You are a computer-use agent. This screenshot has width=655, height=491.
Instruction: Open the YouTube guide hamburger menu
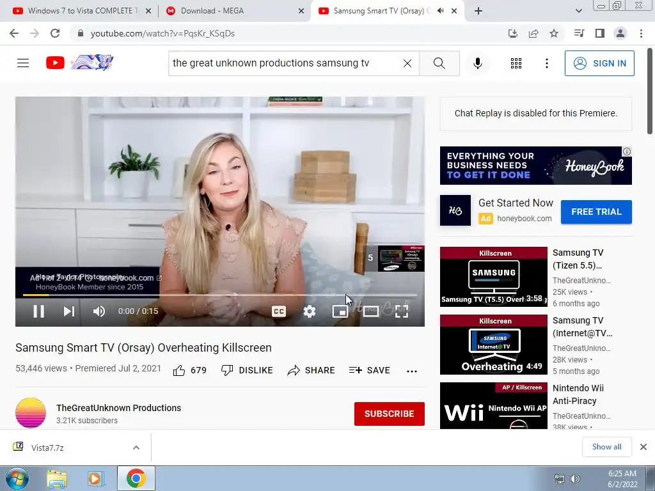coord(23,63)
